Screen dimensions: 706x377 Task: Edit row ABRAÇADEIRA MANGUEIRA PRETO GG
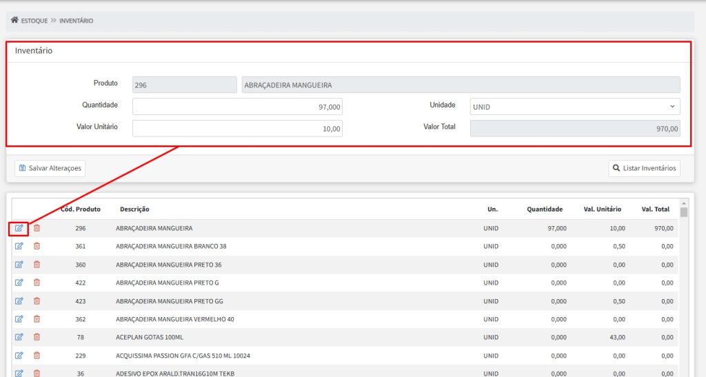coord(19,301)
